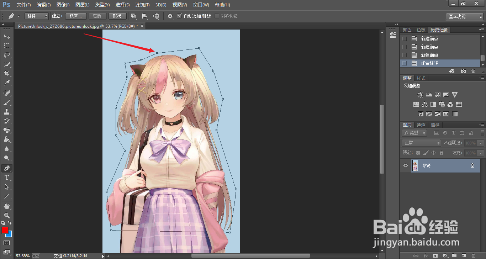The width and height of the screenshot is (486, 259).
Task: Select the Crop tool
Action: (7, 74)
